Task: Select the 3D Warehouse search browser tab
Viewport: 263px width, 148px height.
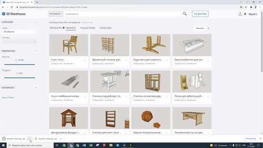Action: click(x=17, y=2)
